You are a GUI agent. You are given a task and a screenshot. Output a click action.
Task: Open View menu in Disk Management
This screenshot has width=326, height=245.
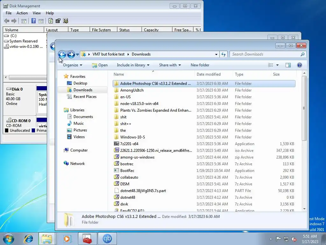click(37, 13)
